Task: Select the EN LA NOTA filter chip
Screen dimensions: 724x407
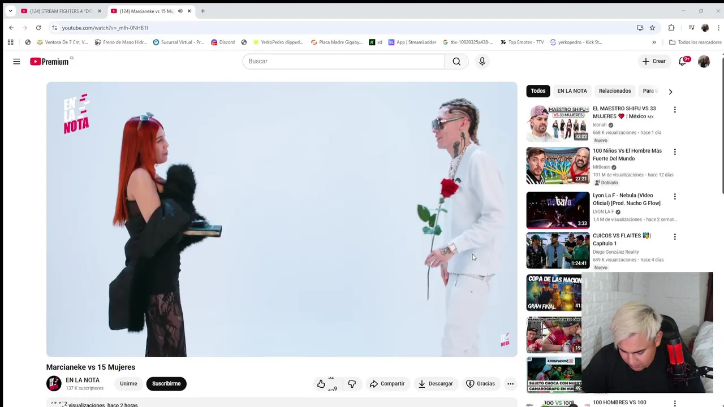Action: click(572, 90)
